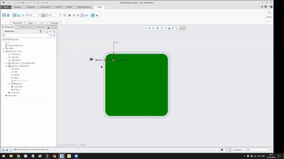Click the Undo arrow in quick access toolbar

[x=23, y=3]
